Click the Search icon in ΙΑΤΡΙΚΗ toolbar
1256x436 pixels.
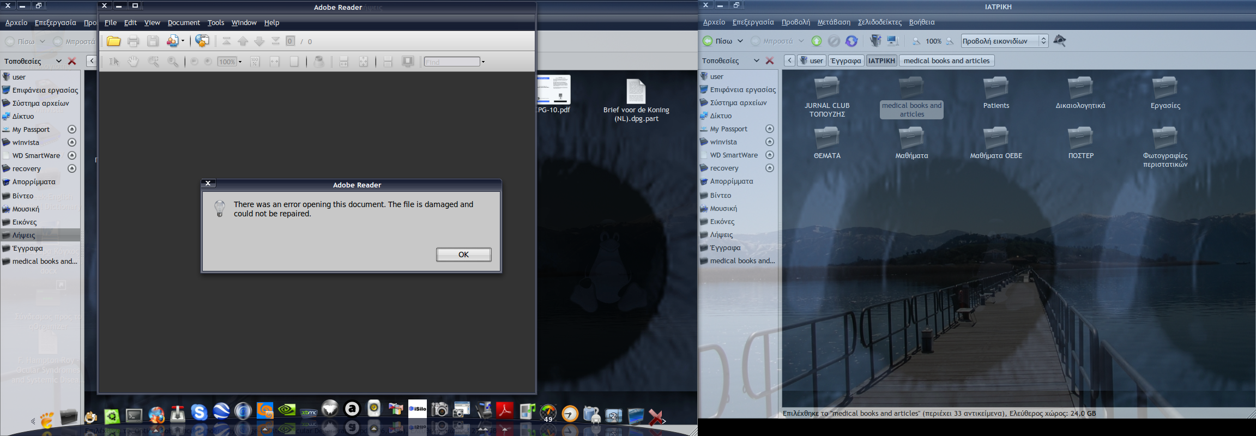pyautogui.click(x=1060, y=40)
